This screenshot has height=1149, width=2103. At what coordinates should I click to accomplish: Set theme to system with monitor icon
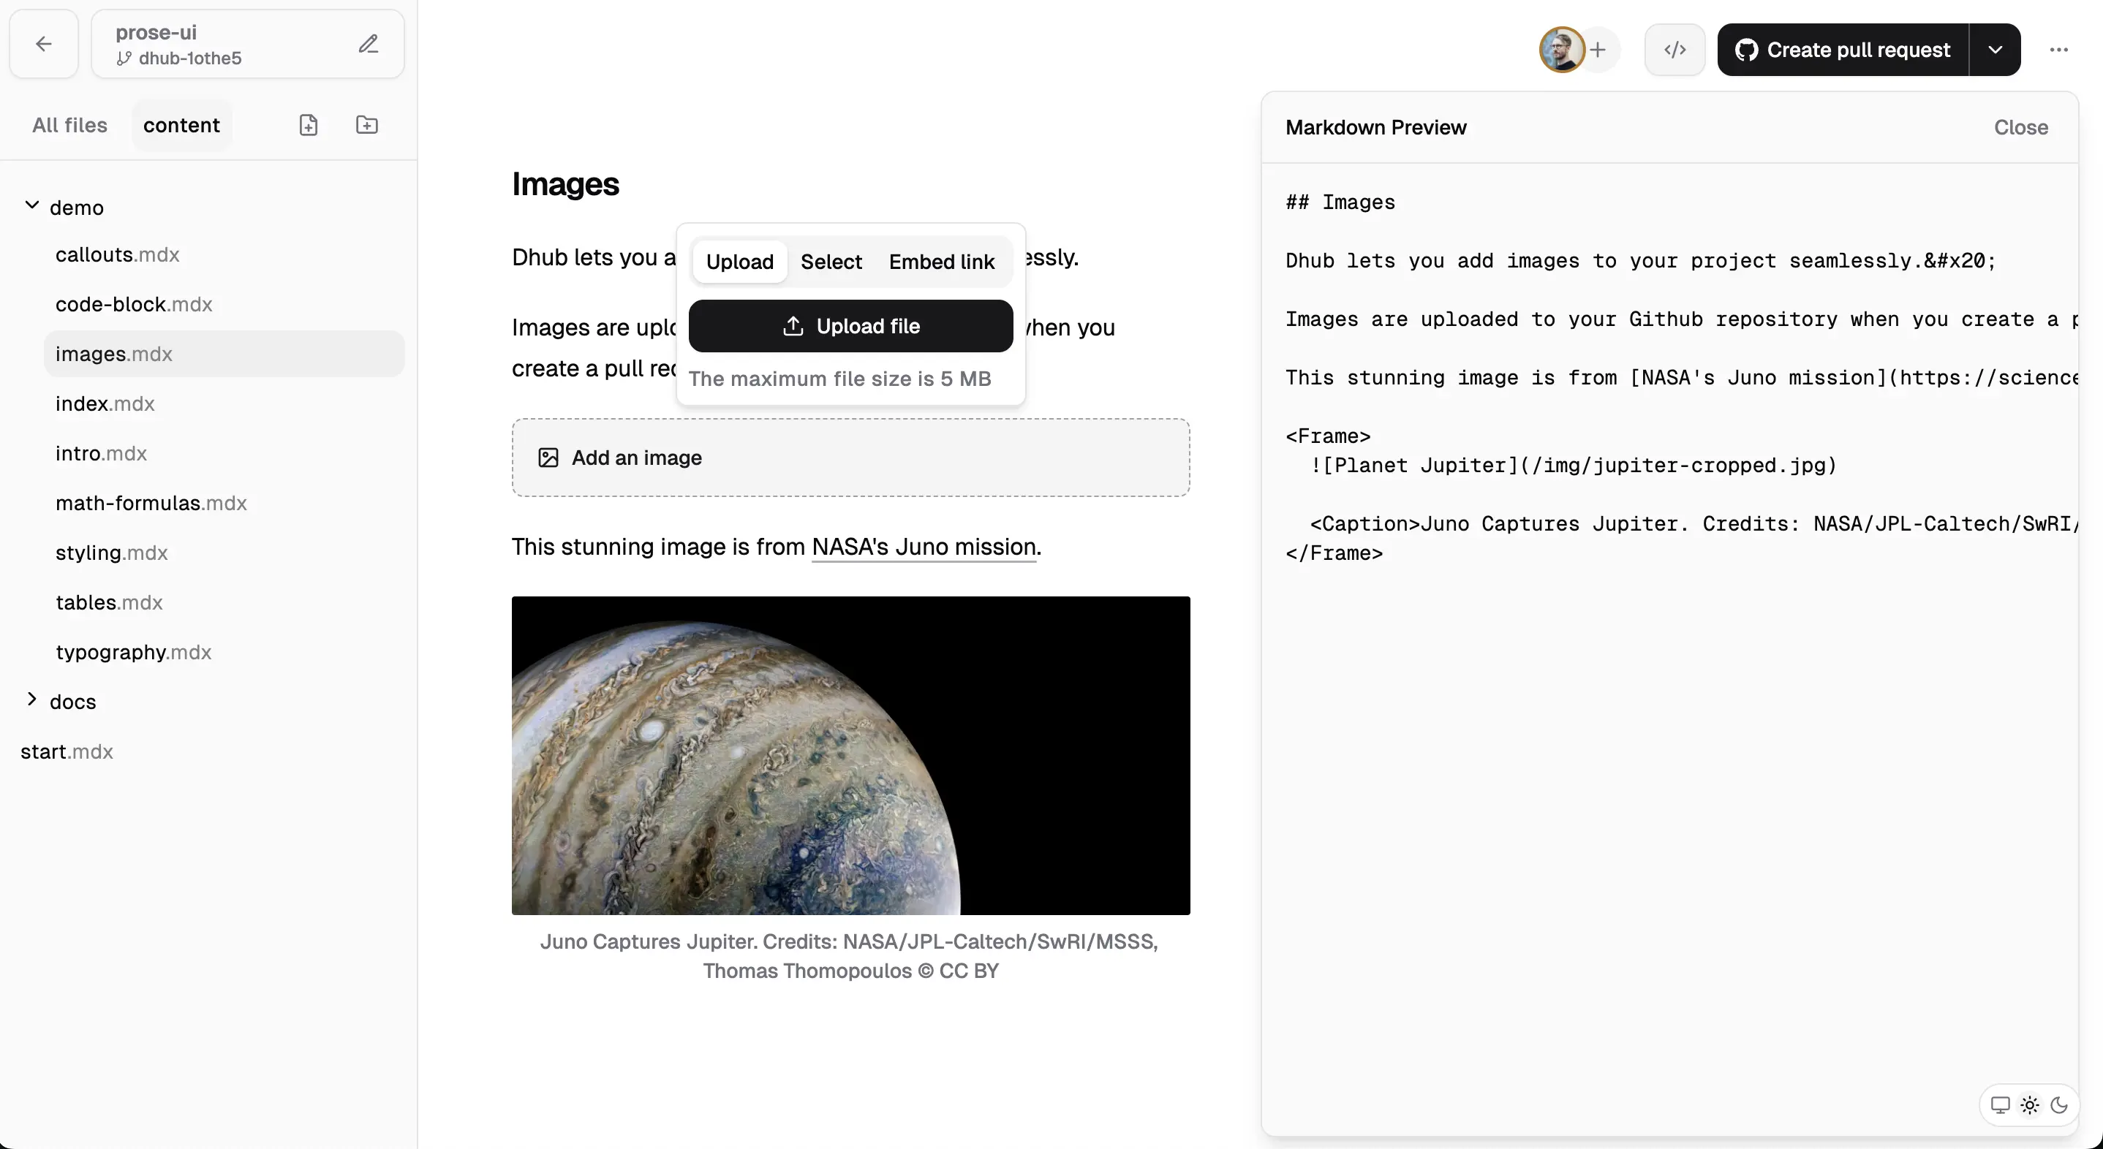pos(2000,1105)
